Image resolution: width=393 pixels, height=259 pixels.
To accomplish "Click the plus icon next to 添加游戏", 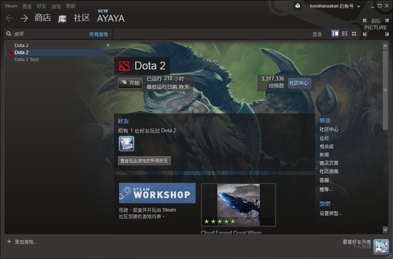I will 9,242.
